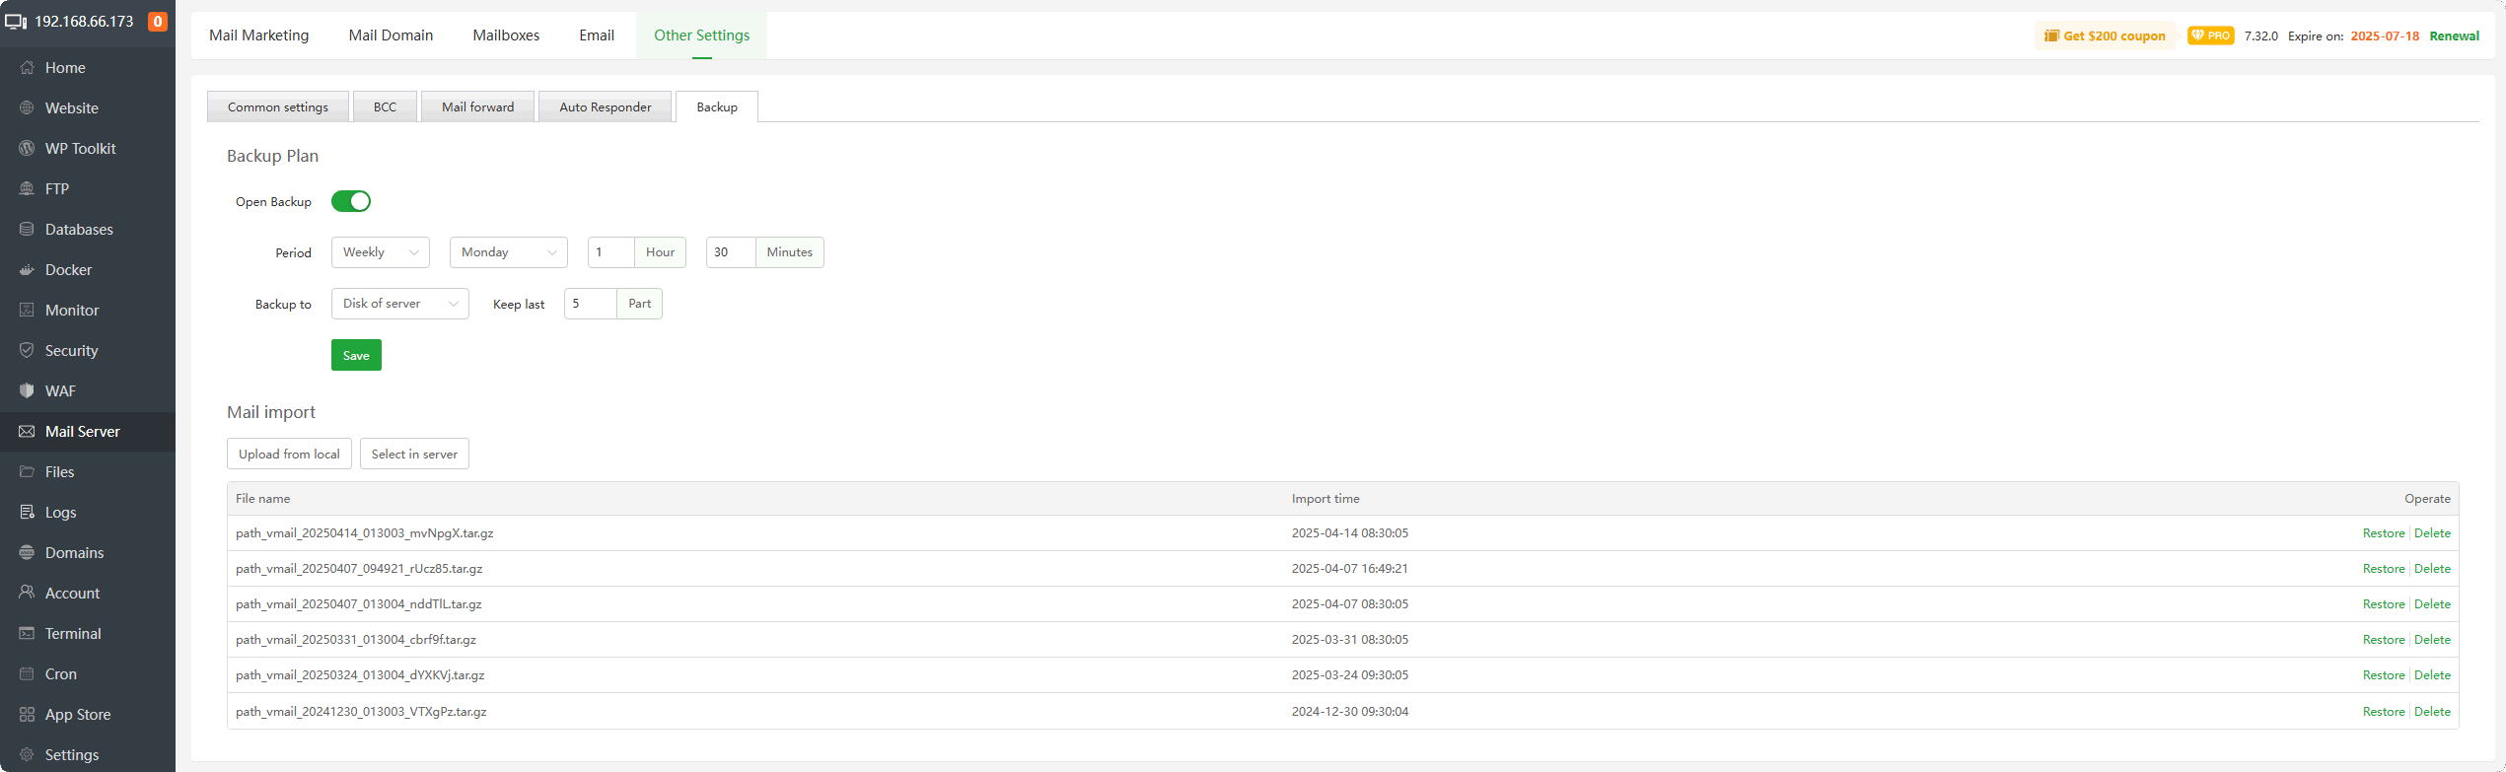Click the green Save button
This screenshot has height=772, width=2506.
coord(356,355)
